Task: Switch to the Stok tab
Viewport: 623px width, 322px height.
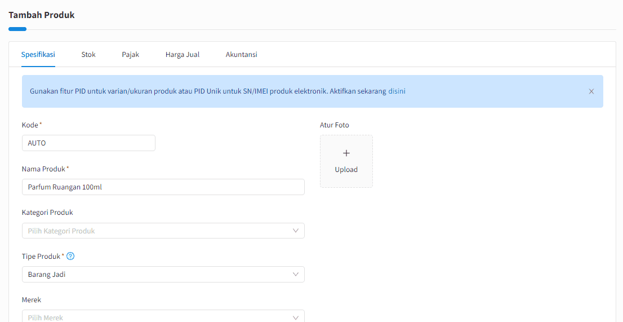Action: tap(88, 55)
